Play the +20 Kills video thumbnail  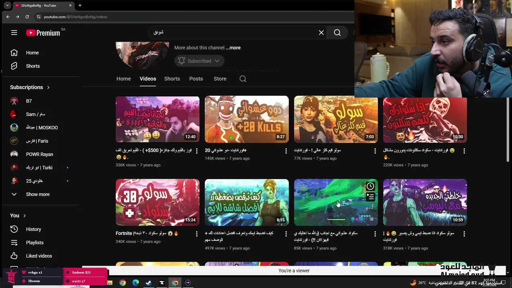(247, 119)
